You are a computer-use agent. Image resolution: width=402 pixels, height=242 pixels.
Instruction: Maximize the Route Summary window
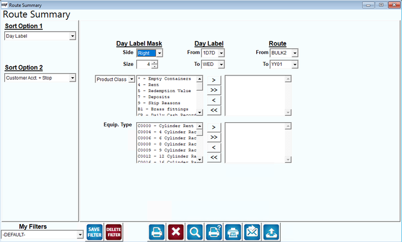(381, 5)
